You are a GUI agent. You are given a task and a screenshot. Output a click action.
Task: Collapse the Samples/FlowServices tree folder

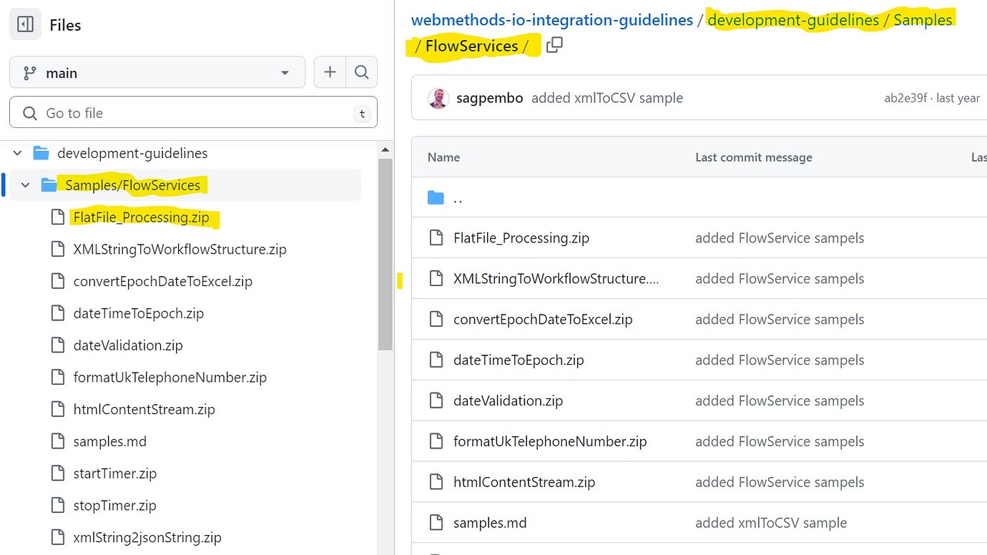click(x=26, y=185)
